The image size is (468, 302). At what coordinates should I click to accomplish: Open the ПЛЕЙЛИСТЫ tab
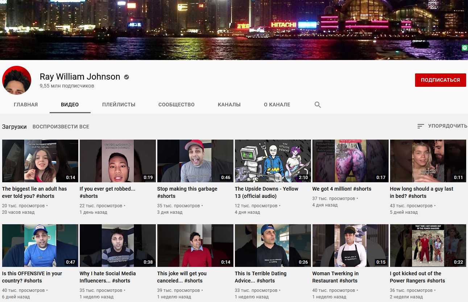click(119, 105)
